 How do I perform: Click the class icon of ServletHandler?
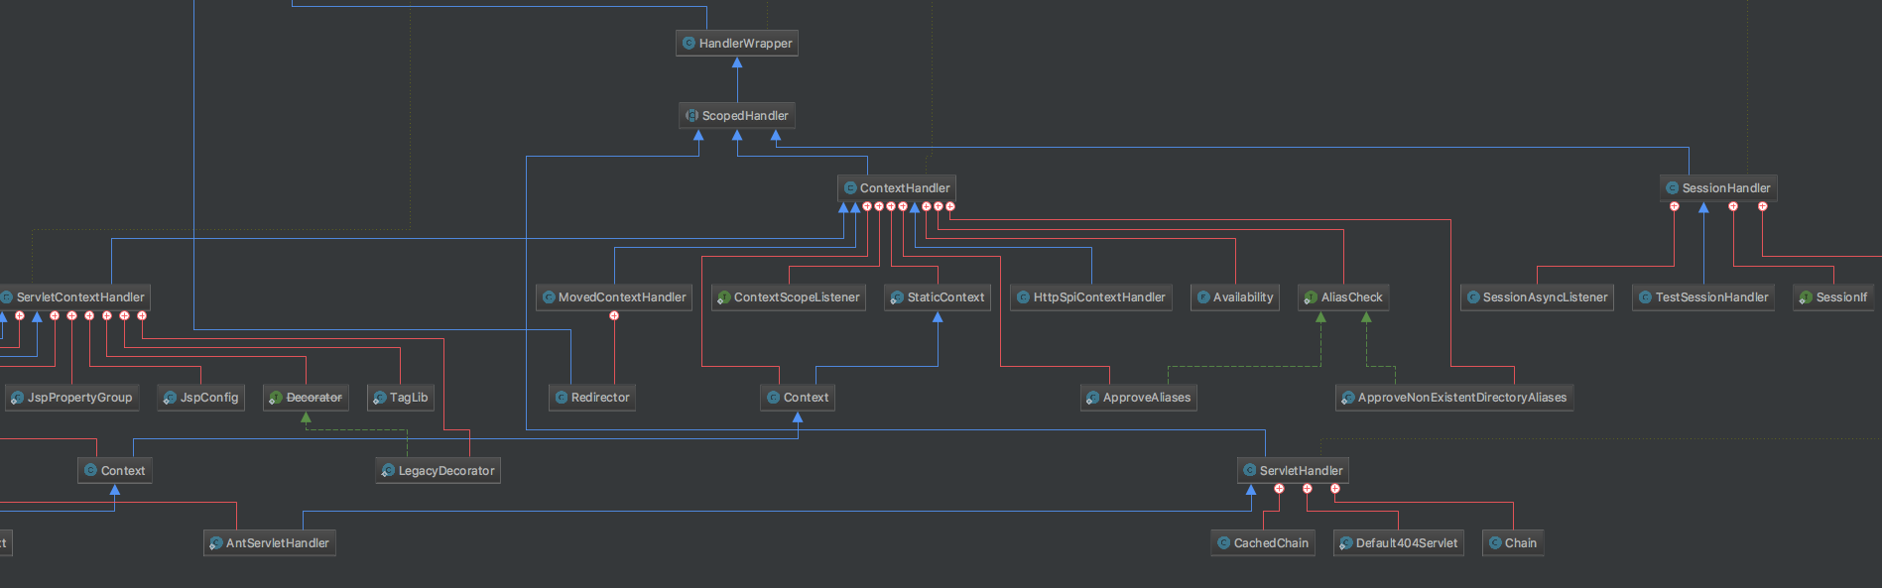[x=1249, y=471]
